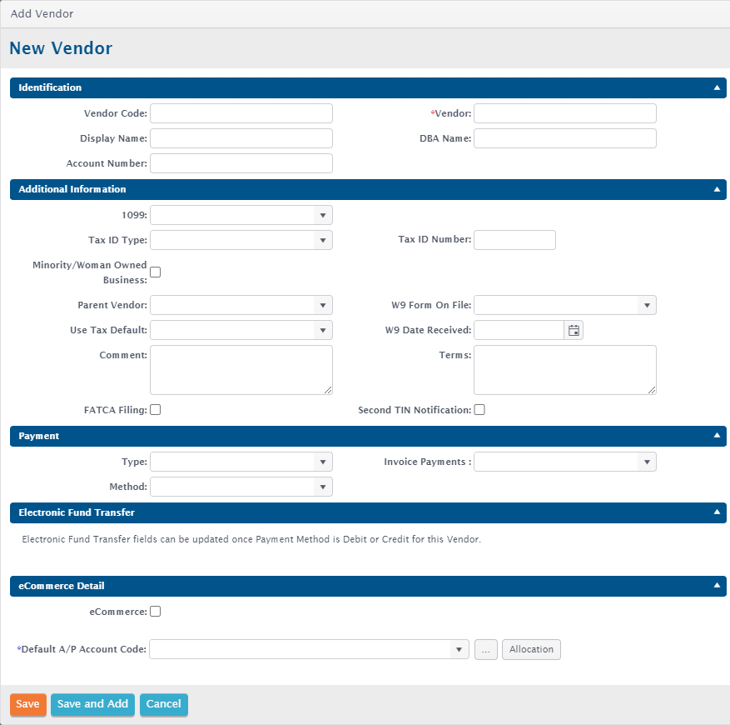Tick the Second TIN Notification checkbox
The width and height of the screenshot is (730, 725).
tap(479, 410)
